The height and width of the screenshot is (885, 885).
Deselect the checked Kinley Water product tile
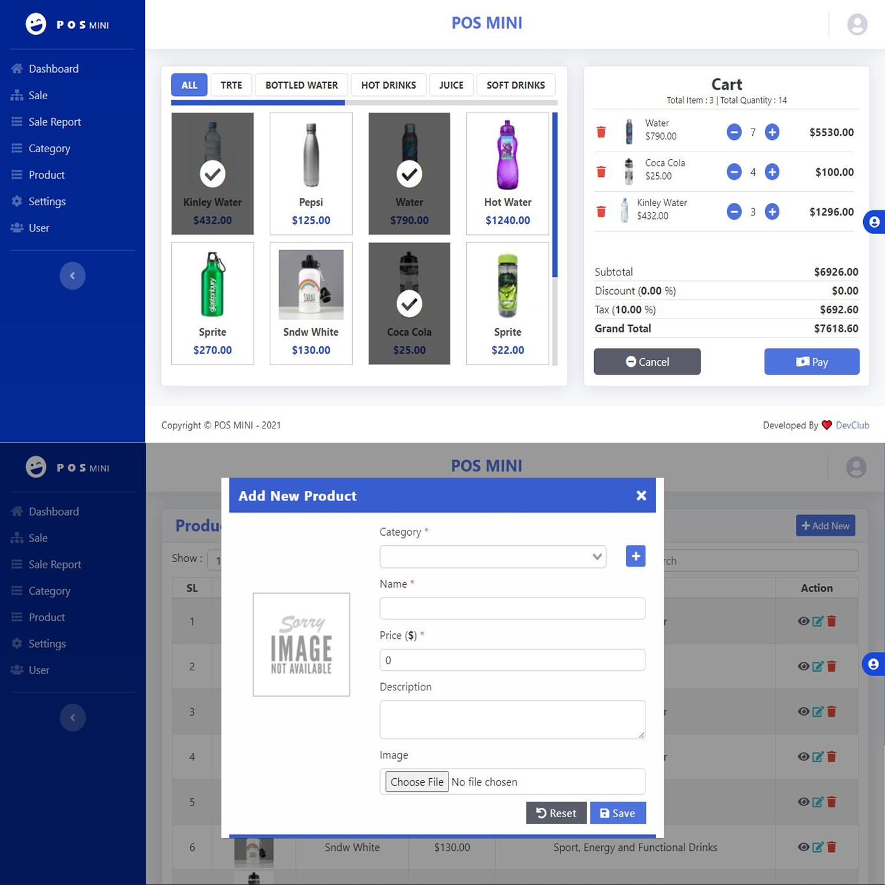[212, 173]
